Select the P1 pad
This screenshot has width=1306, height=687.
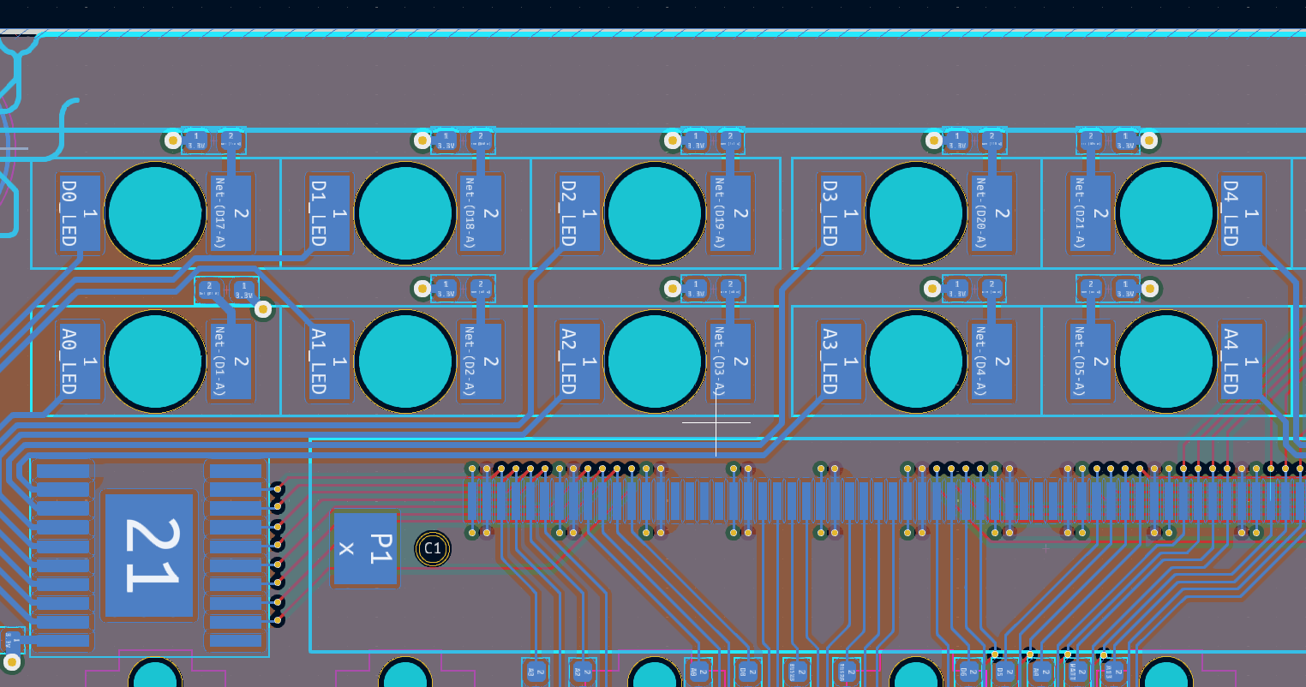point(365,548)
